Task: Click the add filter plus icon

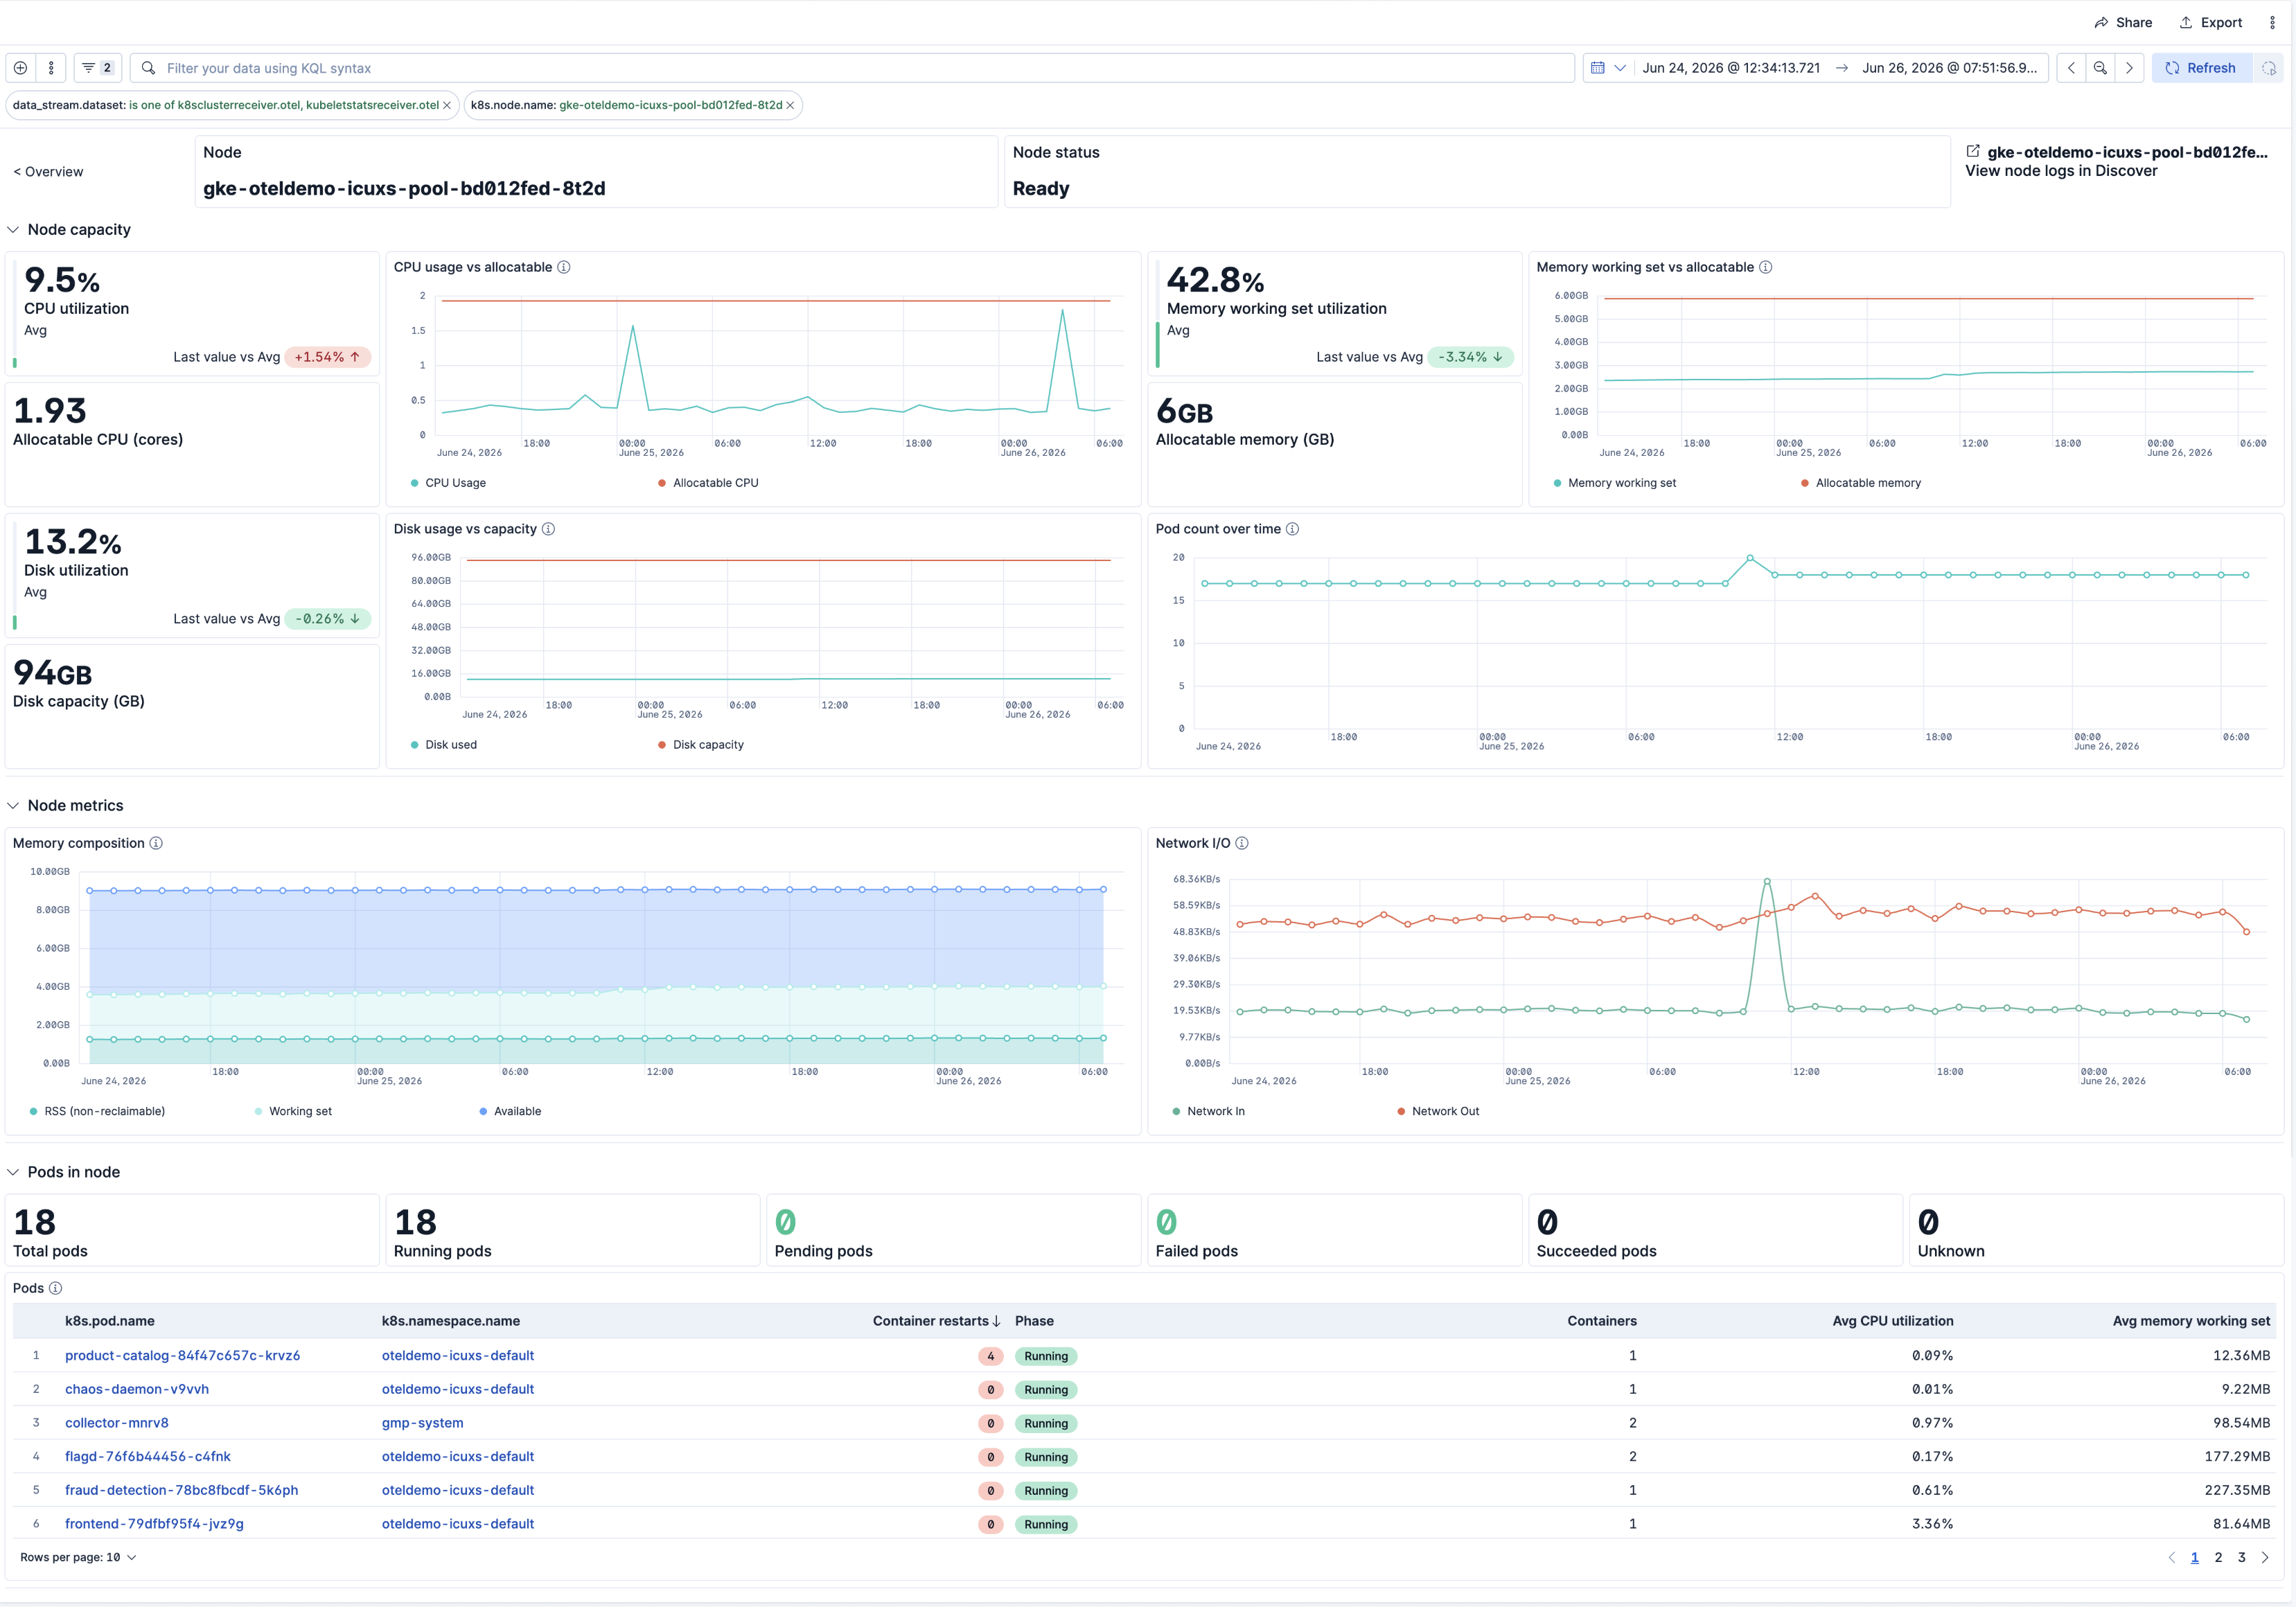Action: [x=20, y=68]
